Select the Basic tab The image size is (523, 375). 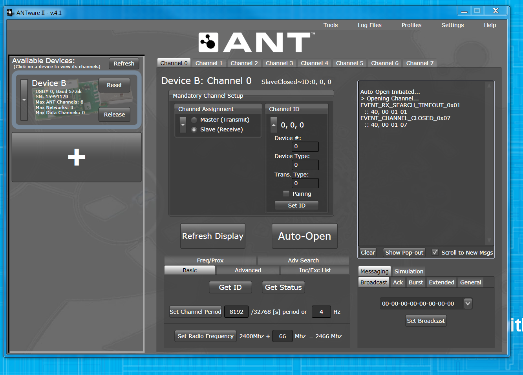pyautogui.click(x=190, y=270)
